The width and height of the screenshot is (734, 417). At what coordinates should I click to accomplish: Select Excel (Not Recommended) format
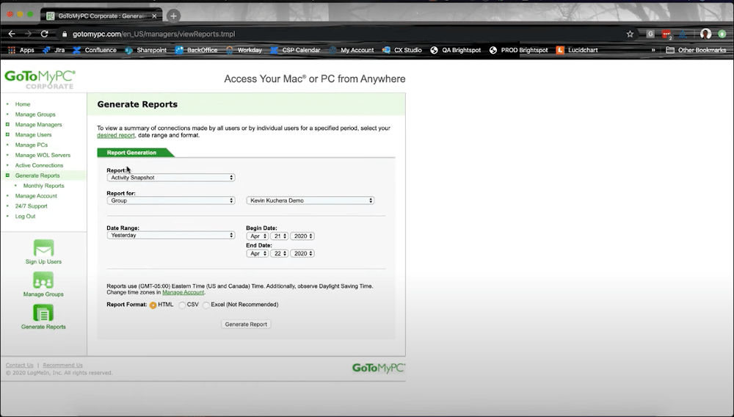pyautogui.click(x=206, y=305)
